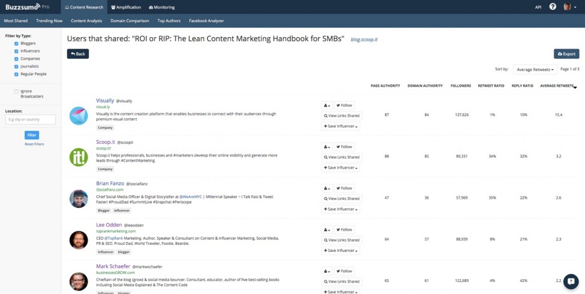
Task: Focus the Location city or country field
Action: [x=31, y=120]
